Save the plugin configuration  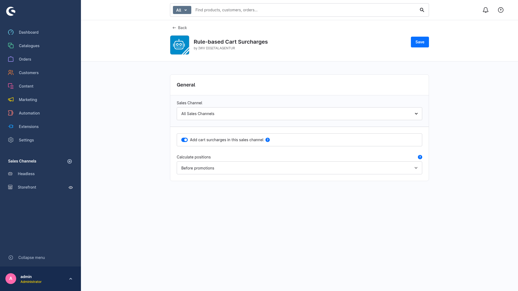point(420,42)
